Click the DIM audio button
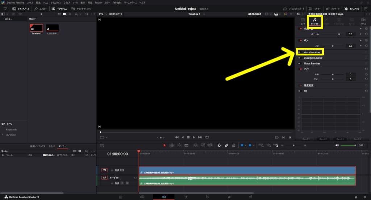This screenshot has width=371, height=200. coord(360,145)
